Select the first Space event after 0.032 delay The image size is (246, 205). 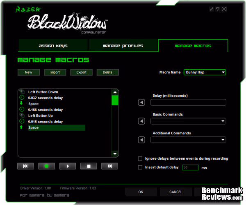(x=34, y=104)
